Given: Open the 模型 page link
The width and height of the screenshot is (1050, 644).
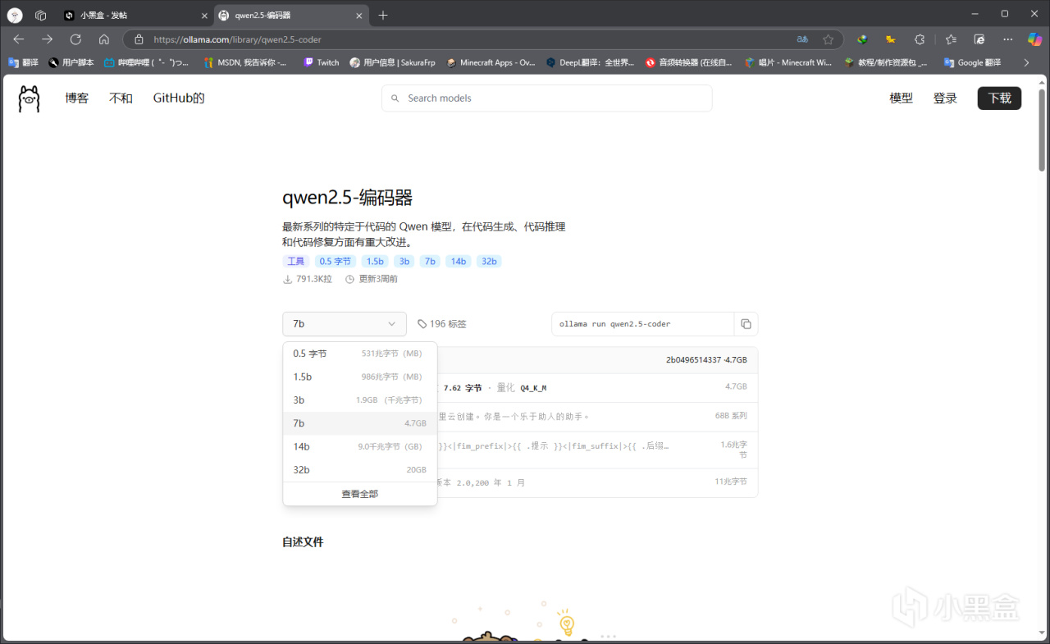Looking at the screenshot, I should click(902, 98).
